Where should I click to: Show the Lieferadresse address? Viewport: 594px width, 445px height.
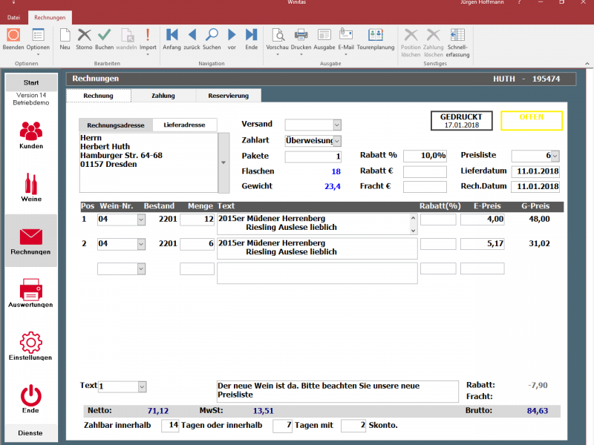[185, 125]
